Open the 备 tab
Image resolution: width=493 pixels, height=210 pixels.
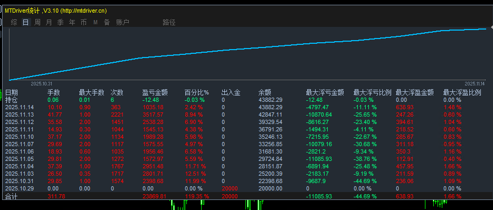(x=107, y=22)
